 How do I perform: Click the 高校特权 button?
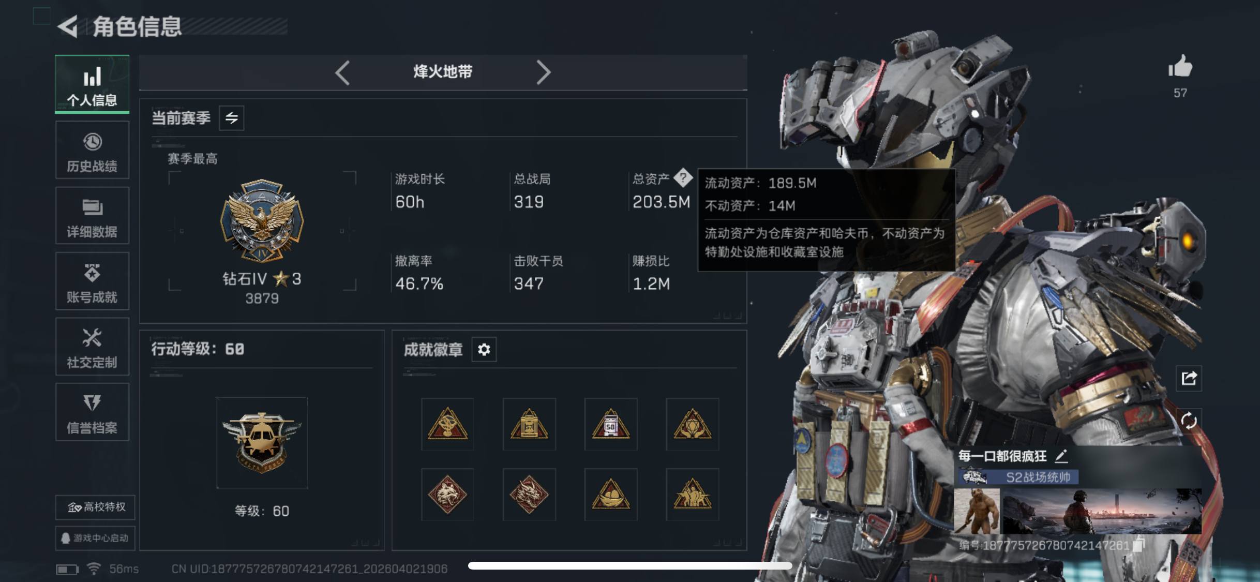(x=95, y=507)
